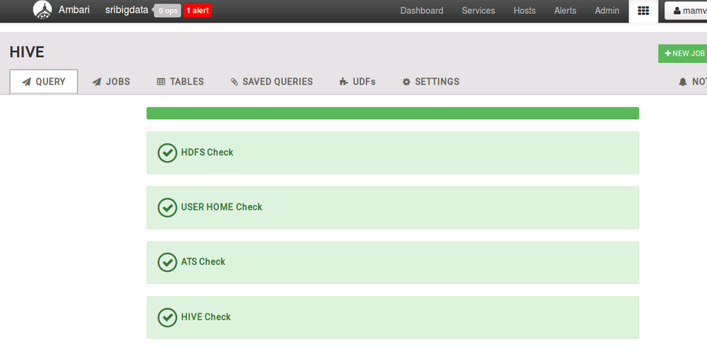Select the ATS Check label

point(203,262)
